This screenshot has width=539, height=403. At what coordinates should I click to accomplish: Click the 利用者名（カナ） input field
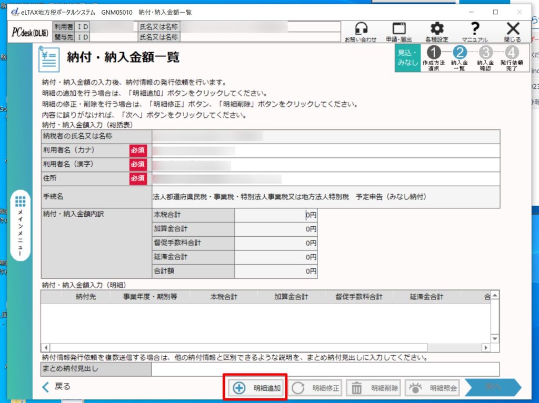click(325, 150)
